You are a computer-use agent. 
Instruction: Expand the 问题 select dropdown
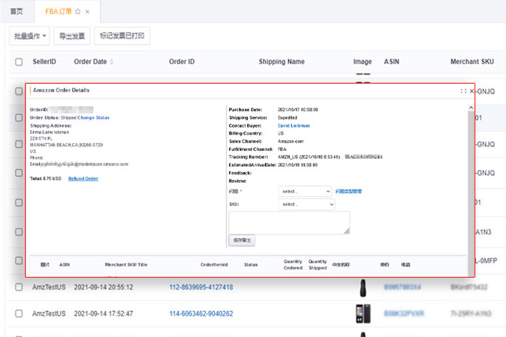coord(304,191)
